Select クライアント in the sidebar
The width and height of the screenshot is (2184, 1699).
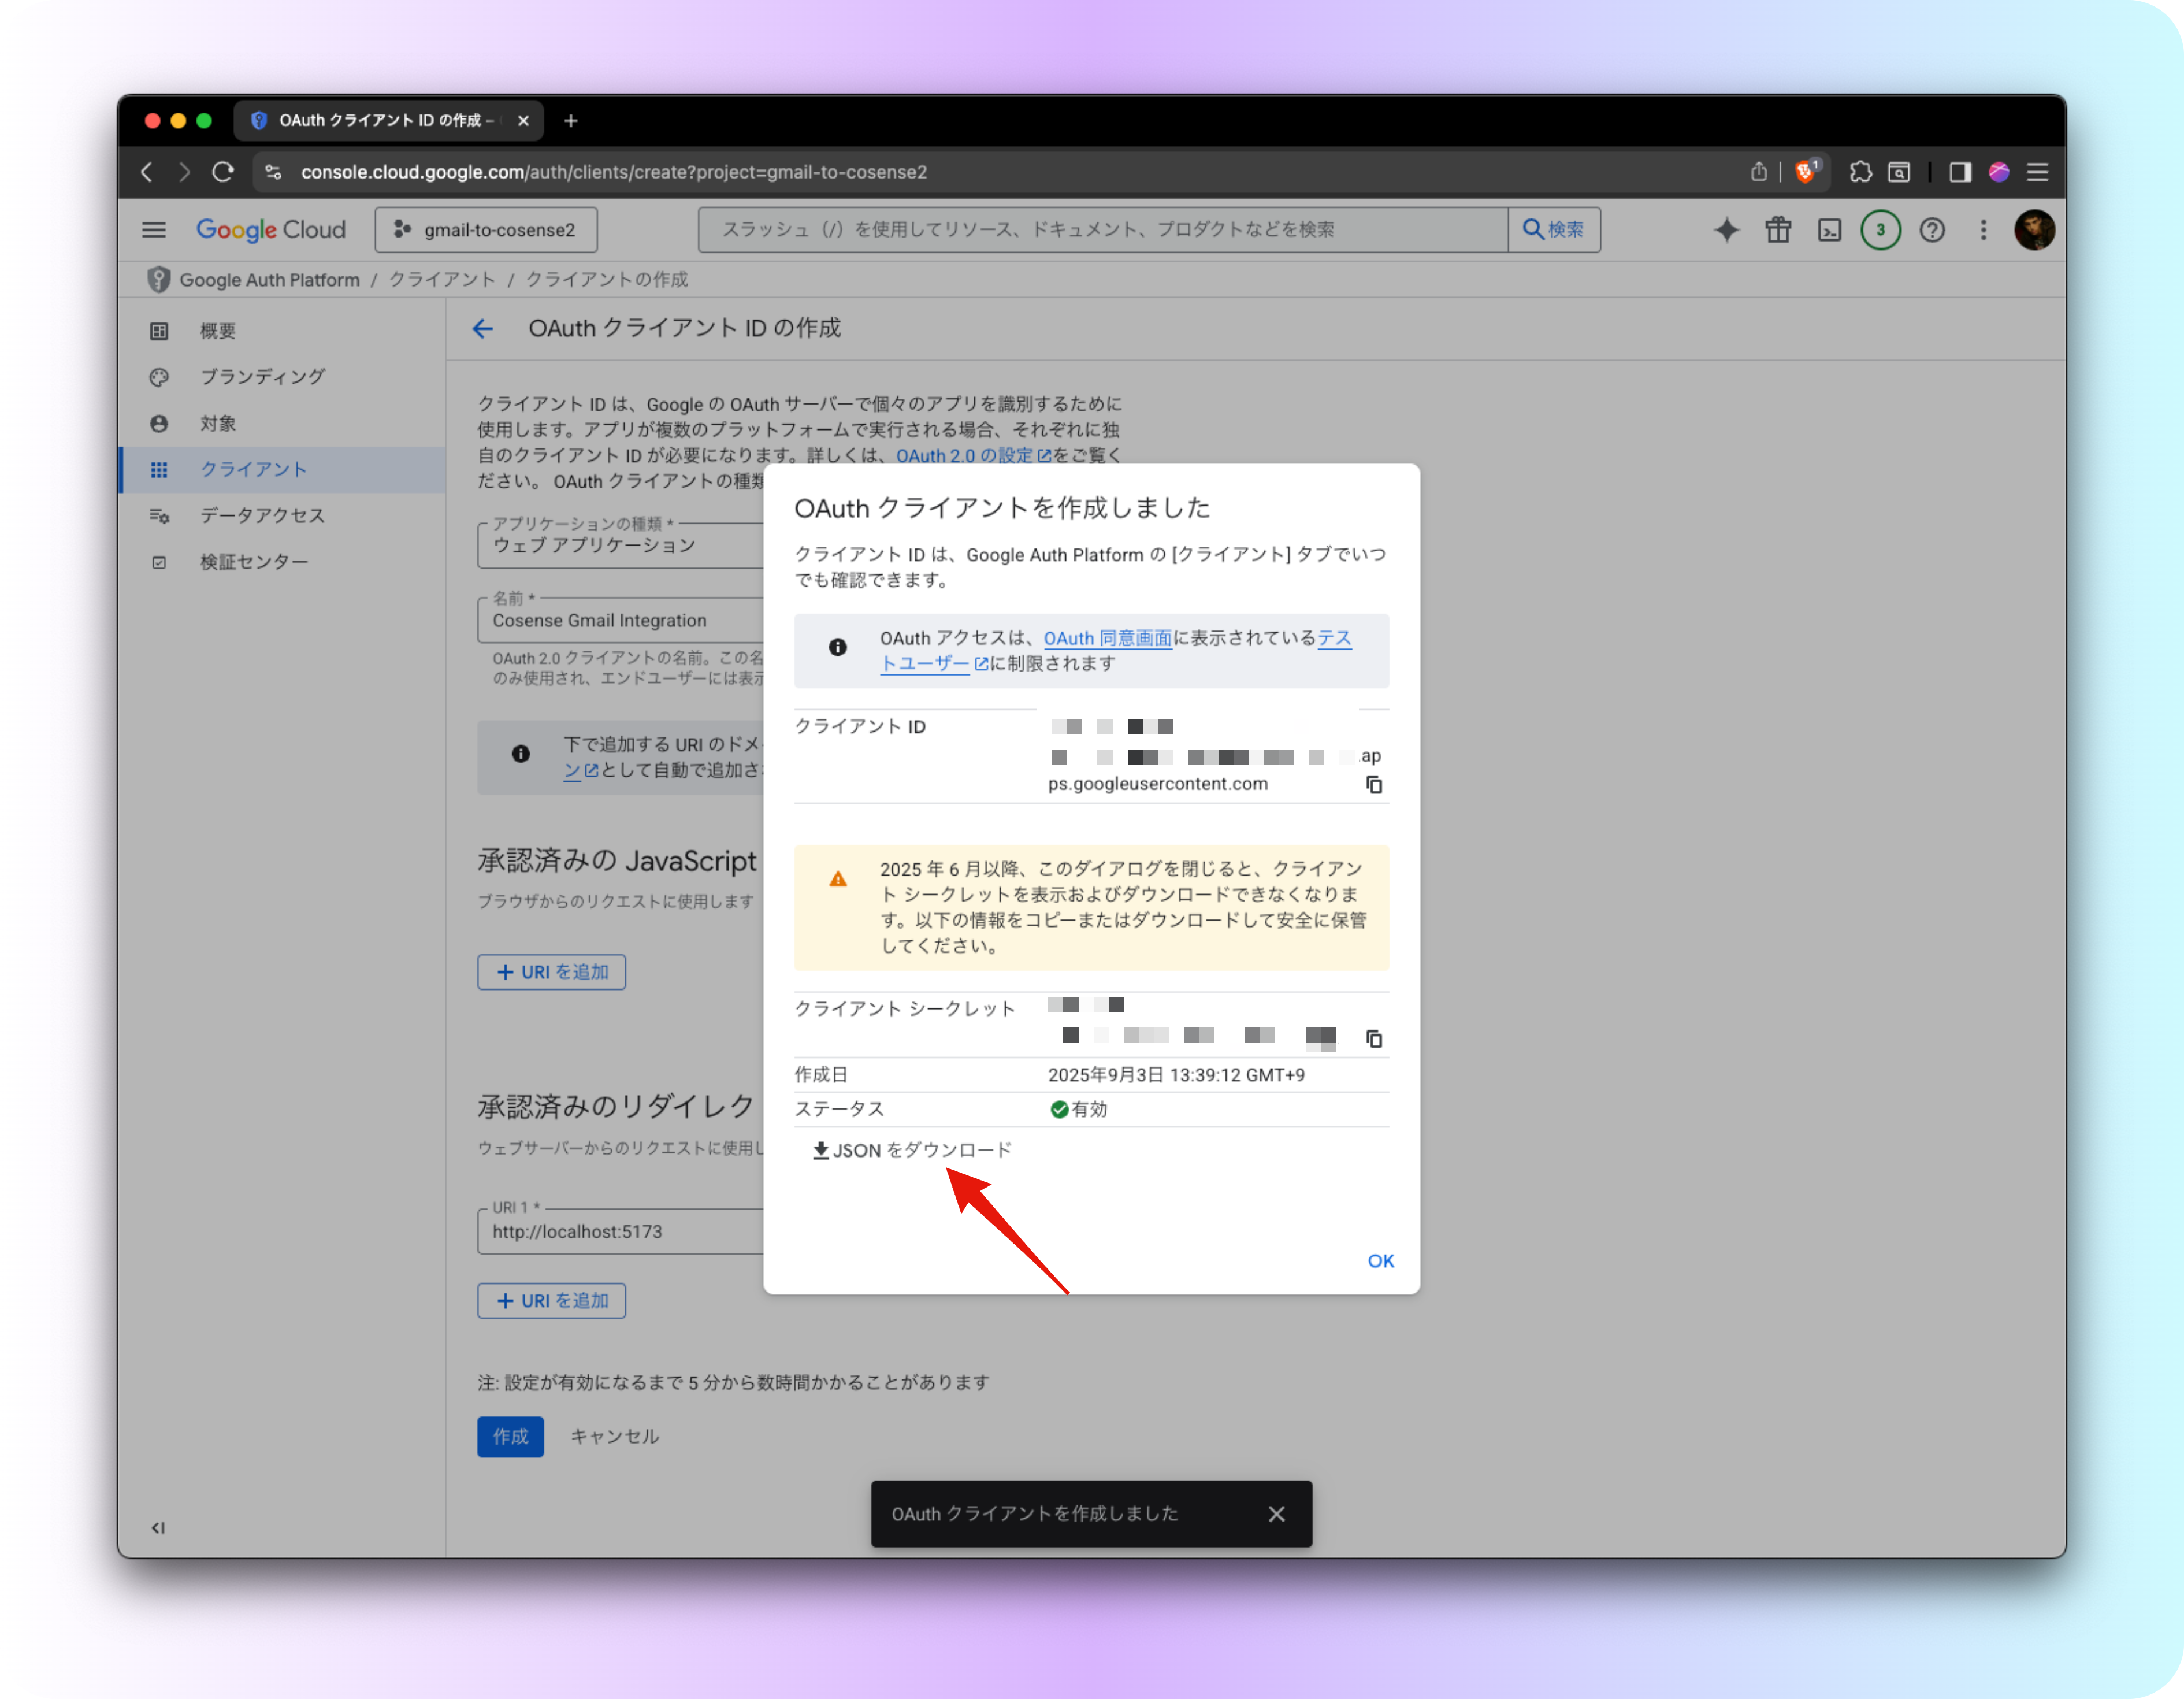[x=282, y=470]
